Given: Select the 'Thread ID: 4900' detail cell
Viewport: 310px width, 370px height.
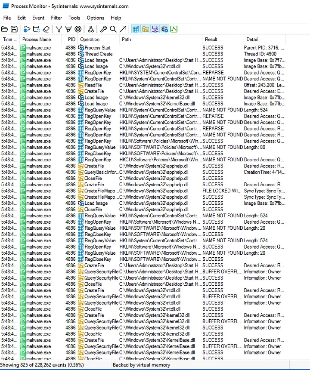Looking at the screenshot, I should [260, 54].
